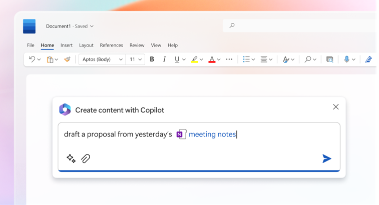379x205 pixels.
Task: Click the "Create content with Copilot" heading
Action: tap(120, 110)
